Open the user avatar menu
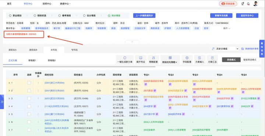 click(x=255, y=4)
